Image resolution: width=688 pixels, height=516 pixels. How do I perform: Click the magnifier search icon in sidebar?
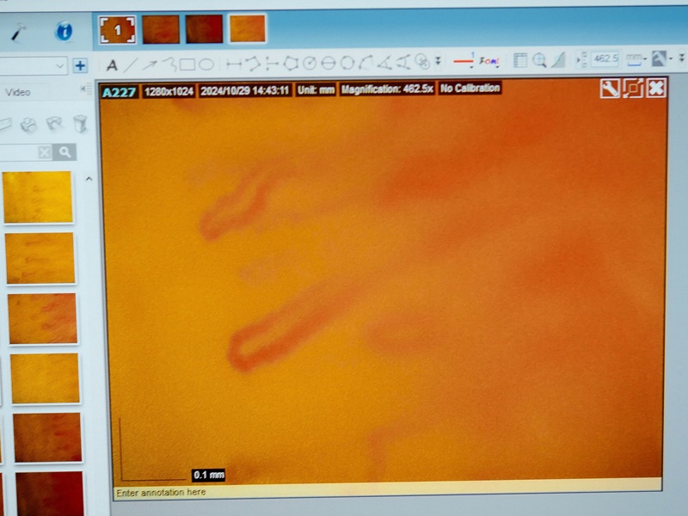64,152
